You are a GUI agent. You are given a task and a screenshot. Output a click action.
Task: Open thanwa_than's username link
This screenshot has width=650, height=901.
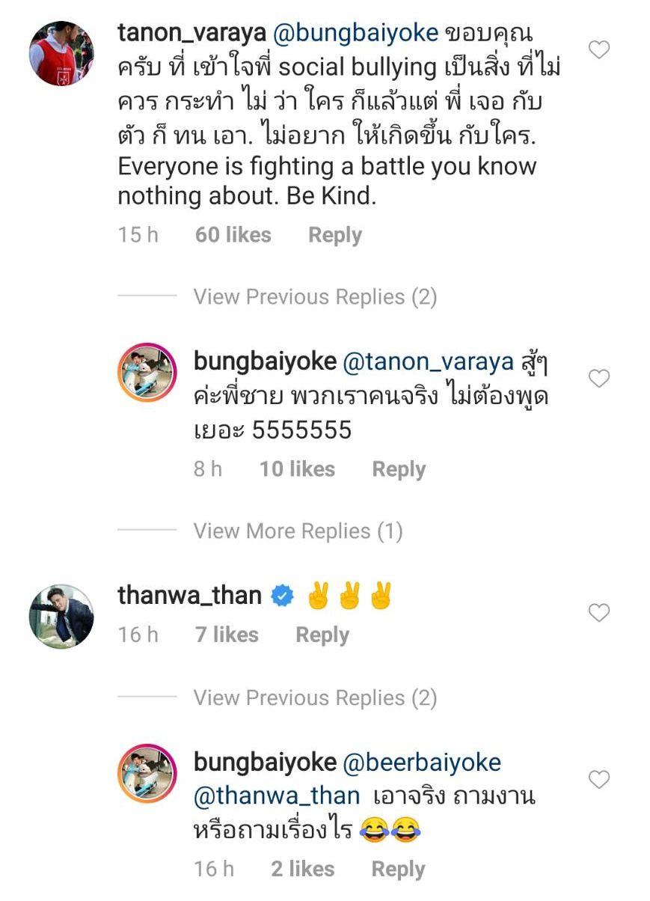click(x=189, y=596)
